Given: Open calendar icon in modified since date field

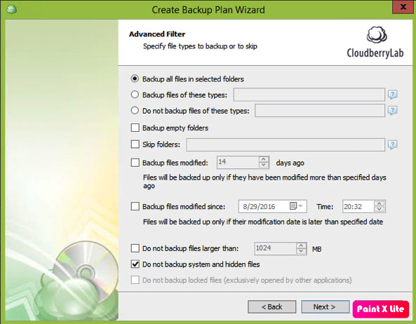Looking at the screenshot, I should point(293,206).
